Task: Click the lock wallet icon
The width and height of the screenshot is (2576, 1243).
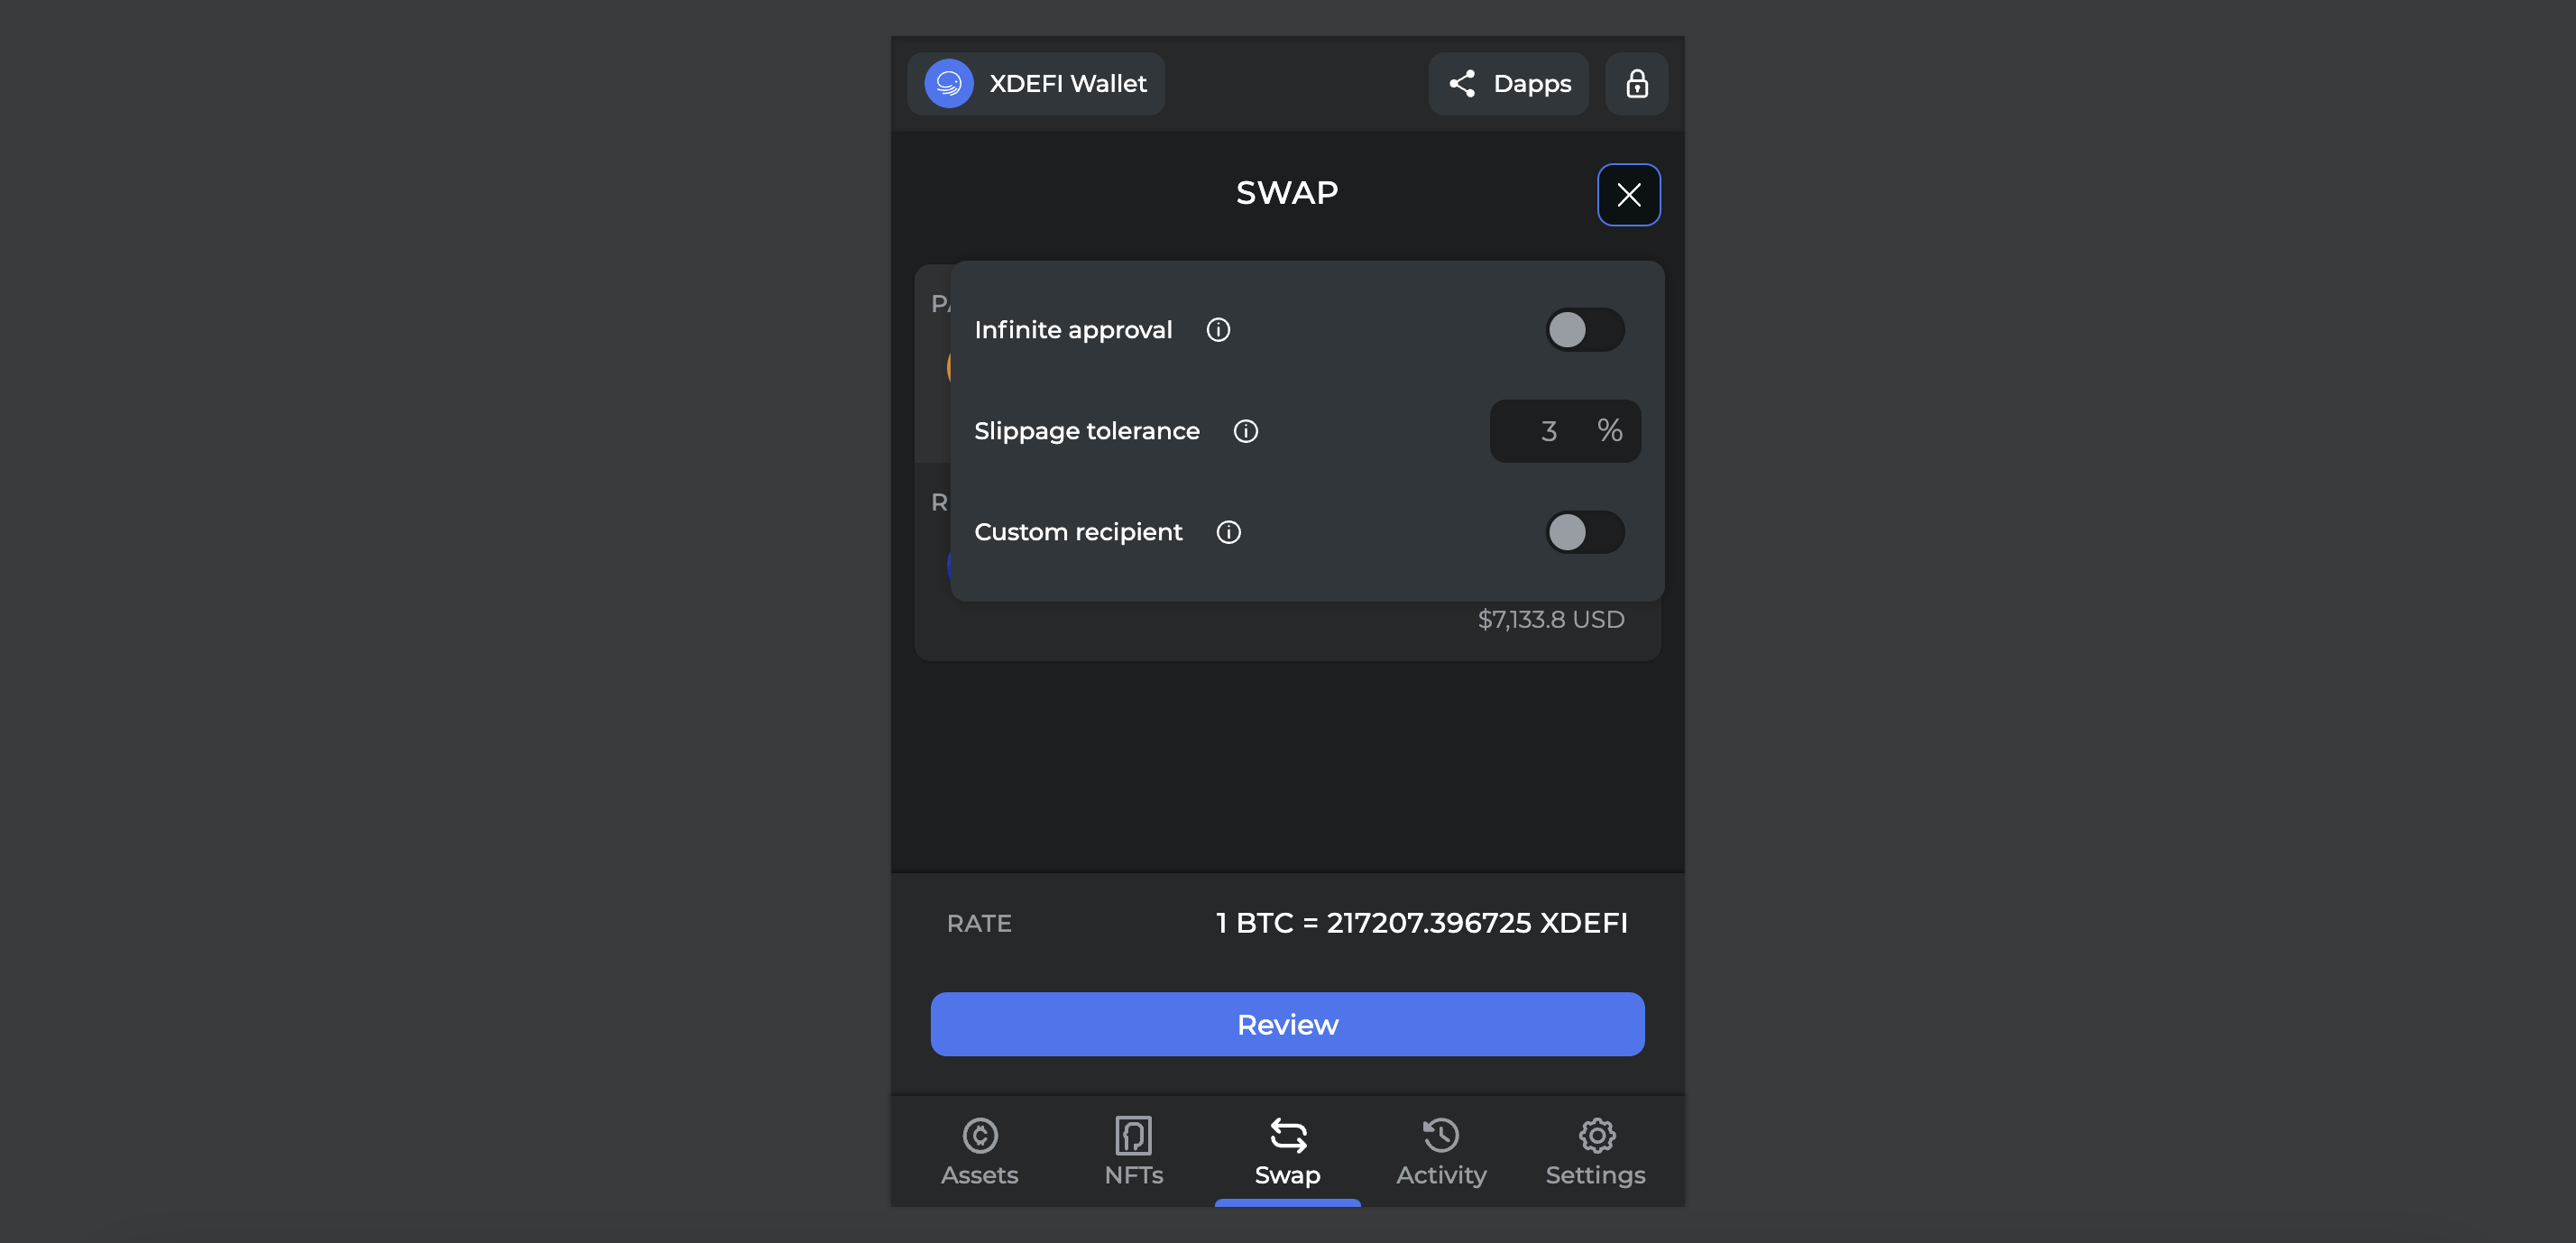Action: [x=1636, y=84]
